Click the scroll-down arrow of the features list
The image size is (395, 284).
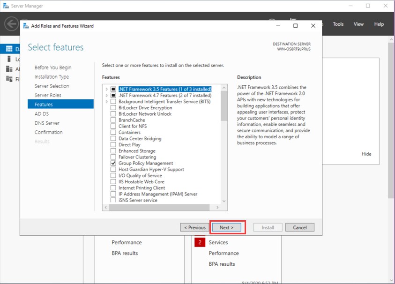point(224,201)
